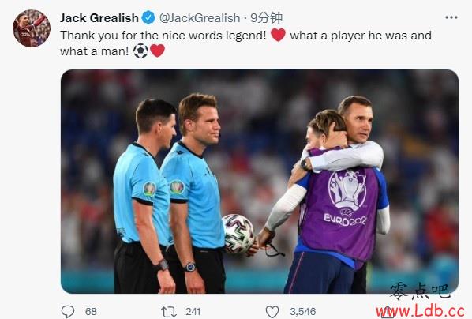
Task: Click the 9分钟 timestamp
Action: click(x=267, y=18)
